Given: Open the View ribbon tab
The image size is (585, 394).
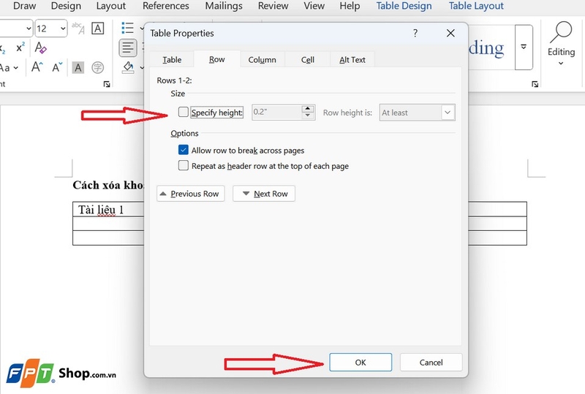Looking at the screenshot, I should pos(314,6).
